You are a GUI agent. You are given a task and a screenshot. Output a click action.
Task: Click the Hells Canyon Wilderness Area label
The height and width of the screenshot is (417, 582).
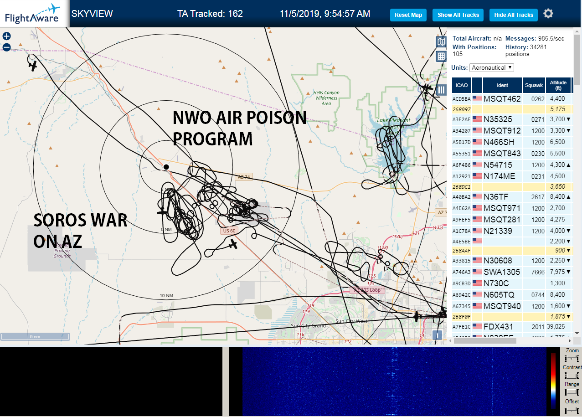click(x=326, y=98)
